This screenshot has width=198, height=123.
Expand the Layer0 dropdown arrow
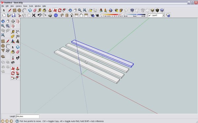click(163, 15)
